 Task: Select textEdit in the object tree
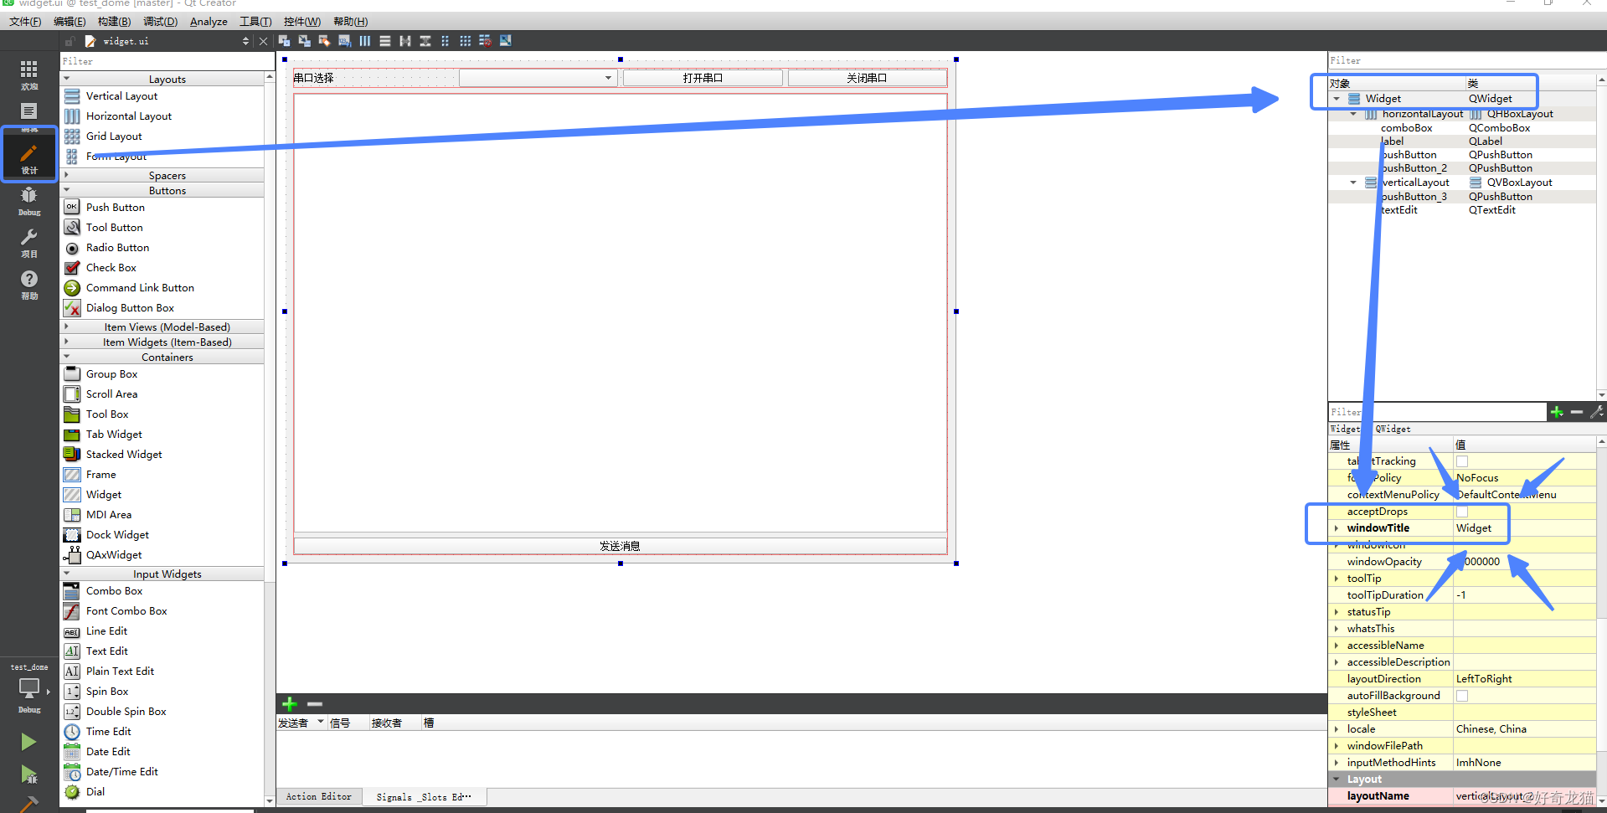pos(1399,210)
